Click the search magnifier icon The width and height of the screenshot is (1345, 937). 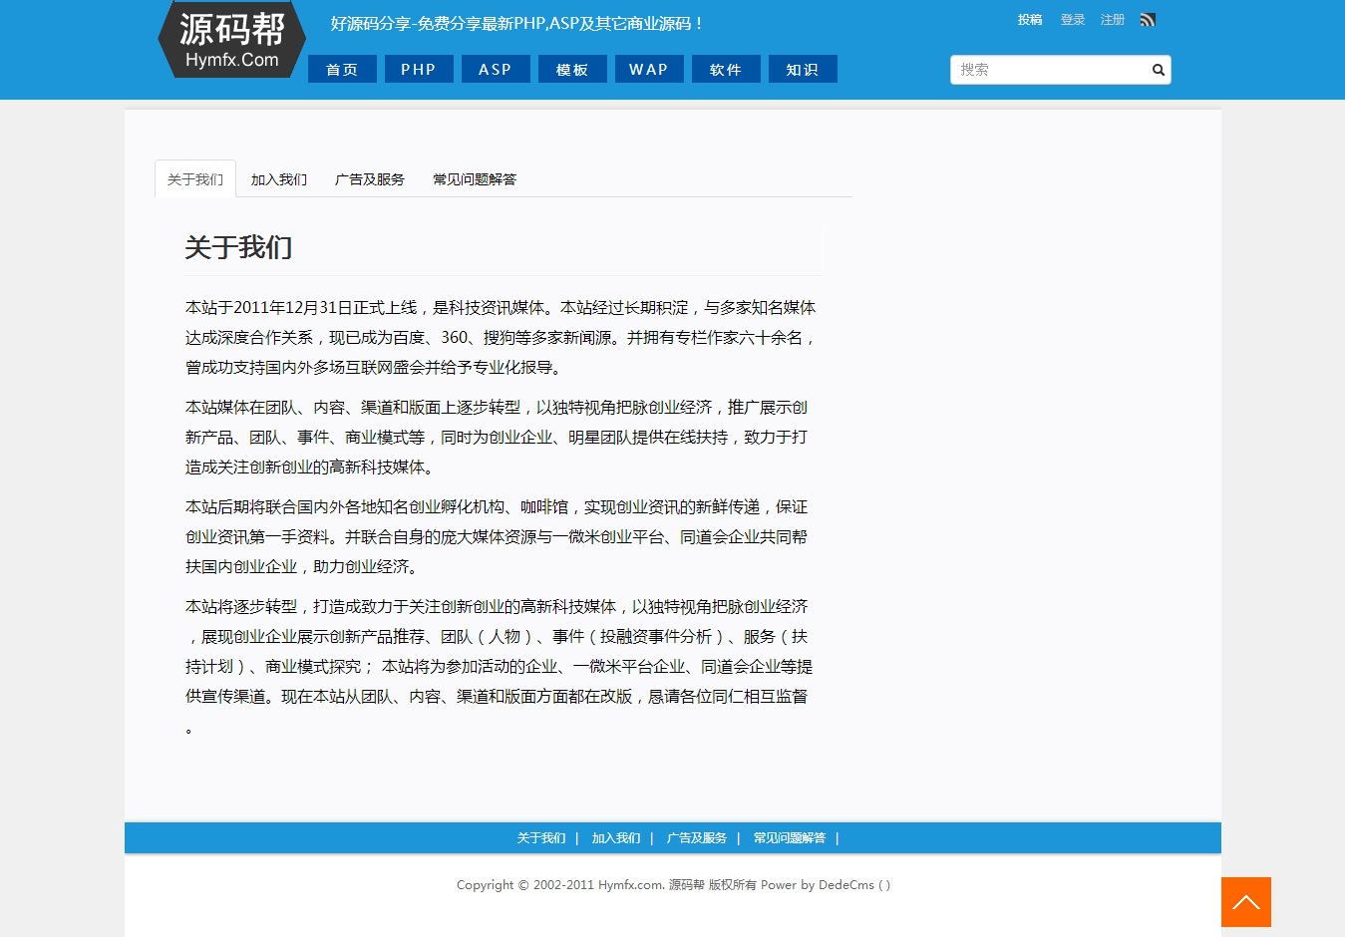pyautogui.click(x=1158, y=70)
